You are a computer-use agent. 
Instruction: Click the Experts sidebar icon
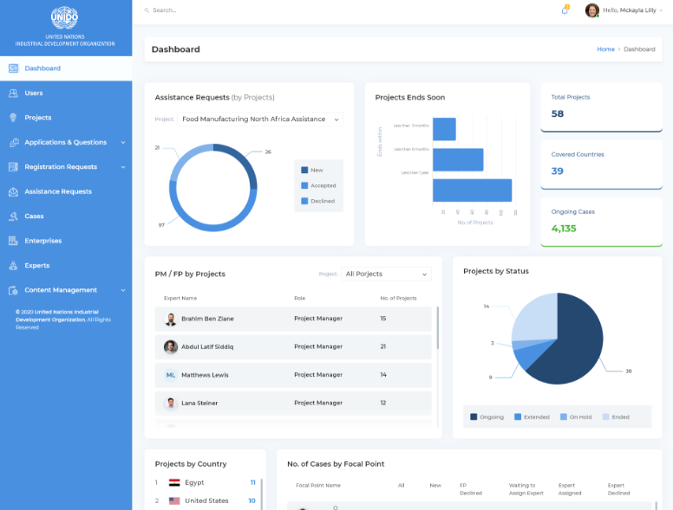point(13,266)
